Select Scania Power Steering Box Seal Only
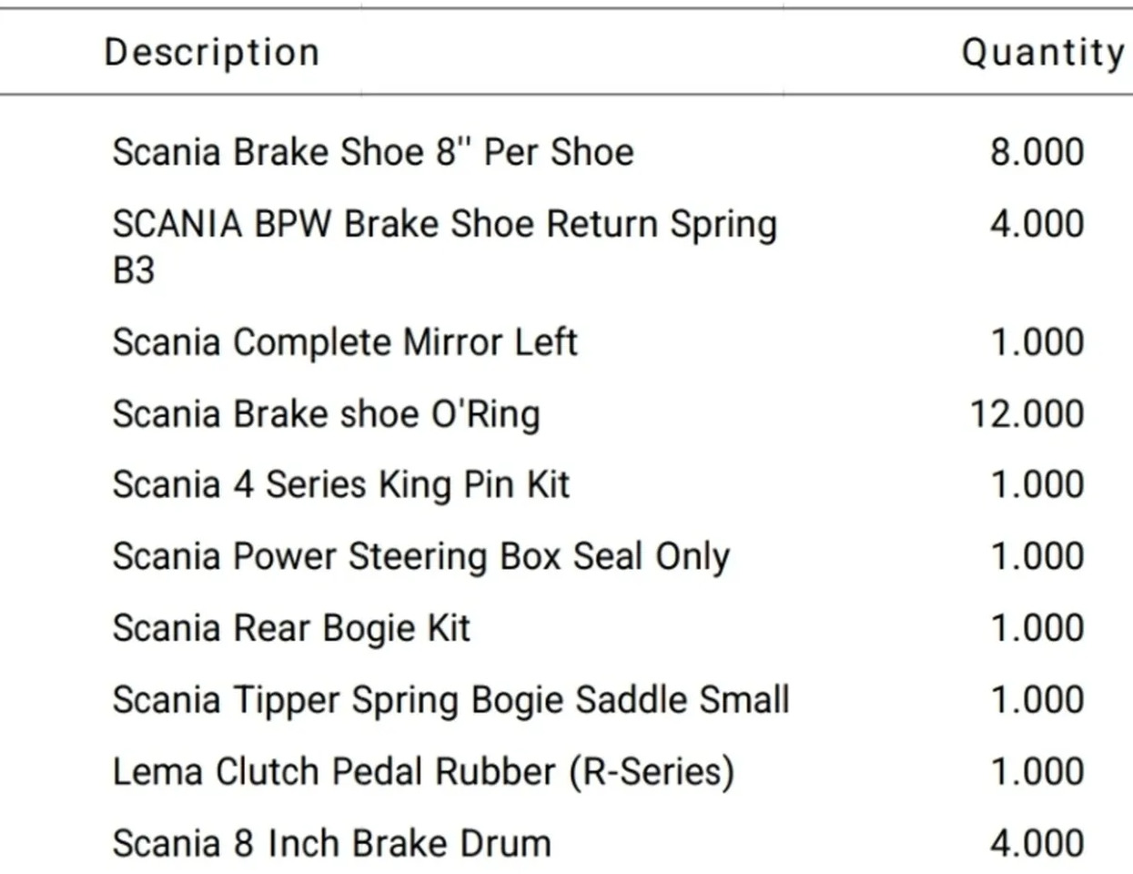 pos(420,556)
